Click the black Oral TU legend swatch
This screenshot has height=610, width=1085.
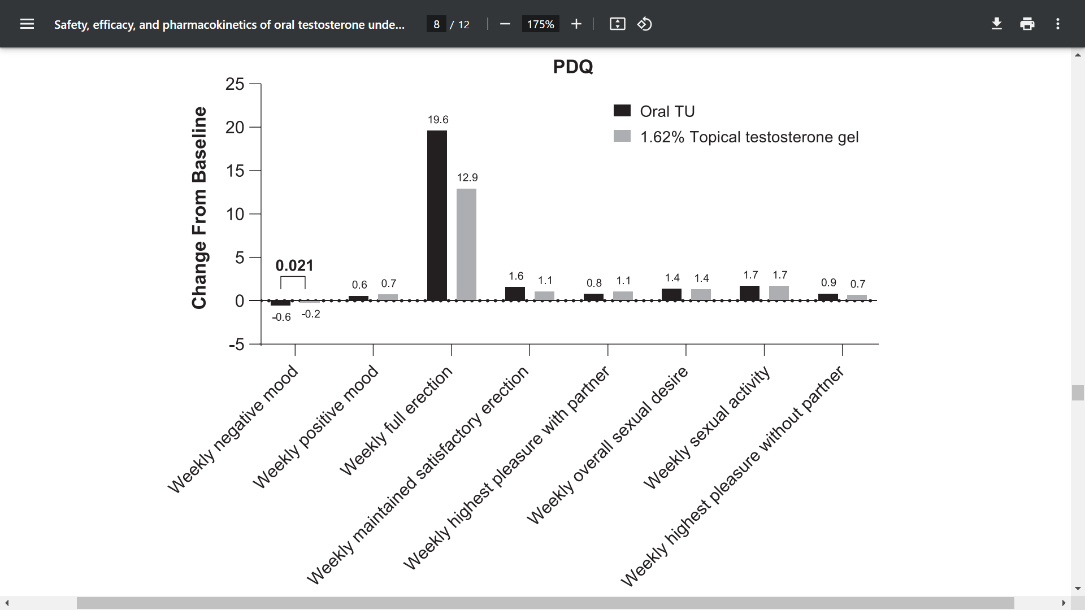point(622,110)
